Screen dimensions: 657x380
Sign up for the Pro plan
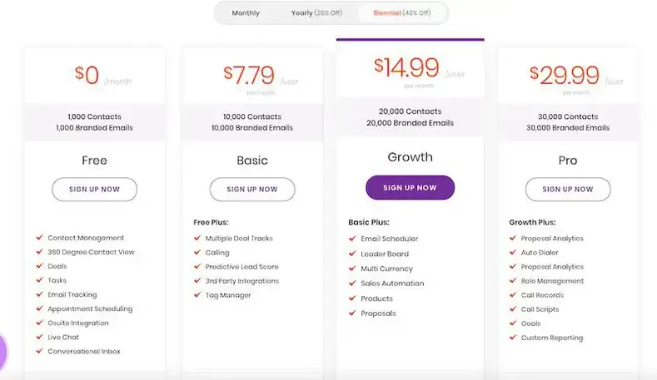point(568,189)
